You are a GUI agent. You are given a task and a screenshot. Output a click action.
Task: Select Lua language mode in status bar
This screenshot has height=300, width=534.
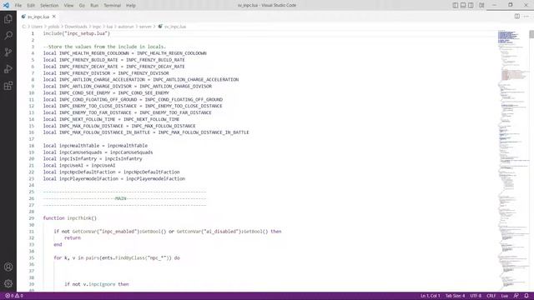tap(504, 296)
